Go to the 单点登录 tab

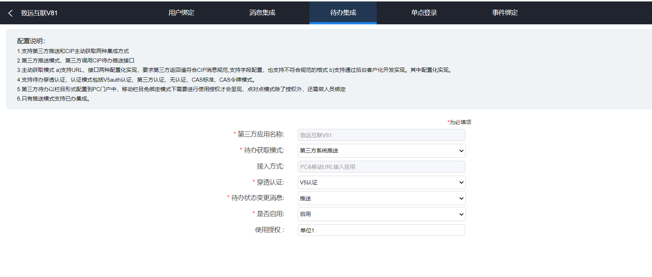[x=424, y=13]
